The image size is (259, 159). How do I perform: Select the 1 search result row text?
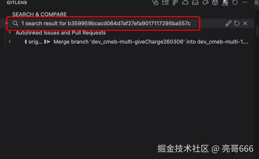point(106,24)
